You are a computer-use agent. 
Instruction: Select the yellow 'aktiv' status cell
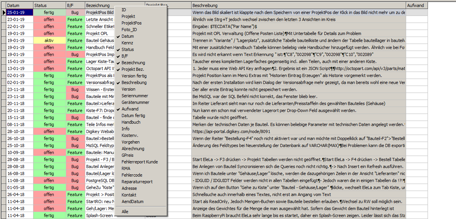pyautogui.click(x=49, y=40)
